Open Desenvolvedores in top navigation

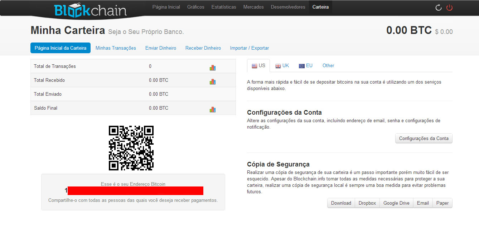(x=288, y=7)
